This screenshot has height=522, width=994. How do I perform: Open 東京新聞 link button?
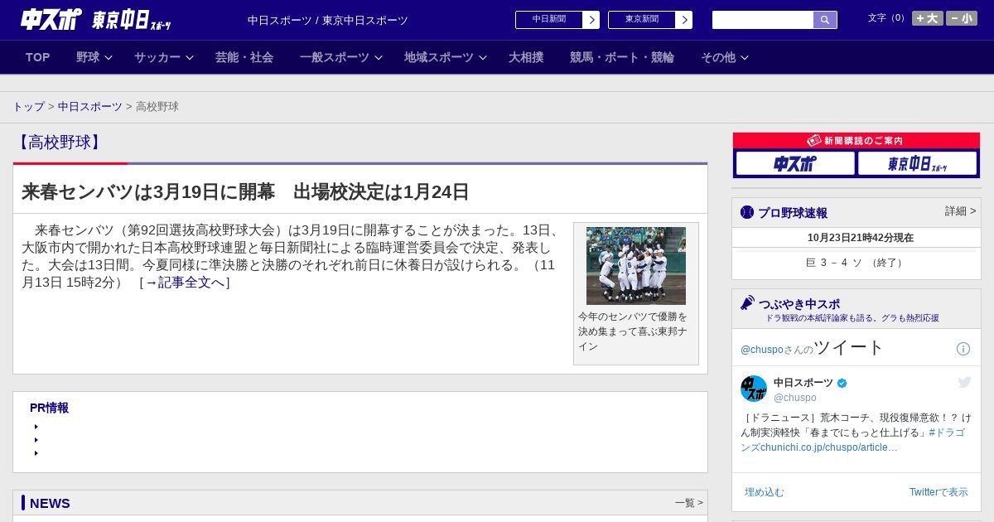tap(642, 20)
